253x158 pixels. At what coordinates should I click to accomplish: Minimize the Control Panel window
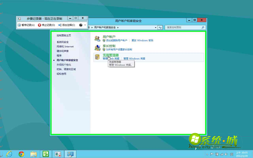(x=189, y=20)
